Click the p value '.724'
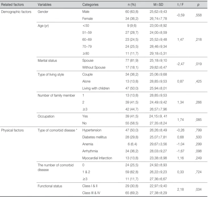The height and width of the screenshot is (197, 208). click(198, 172)
